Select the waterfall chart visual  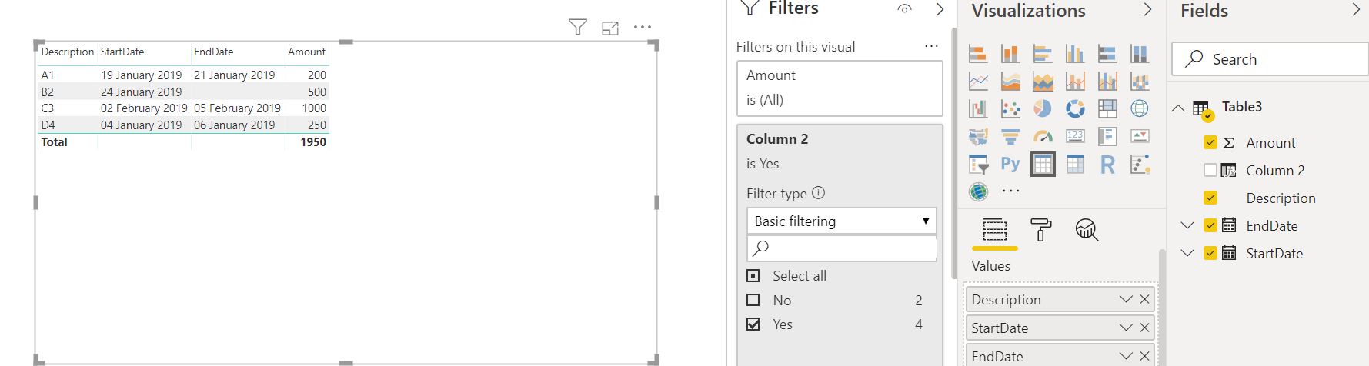pos(978,108)
